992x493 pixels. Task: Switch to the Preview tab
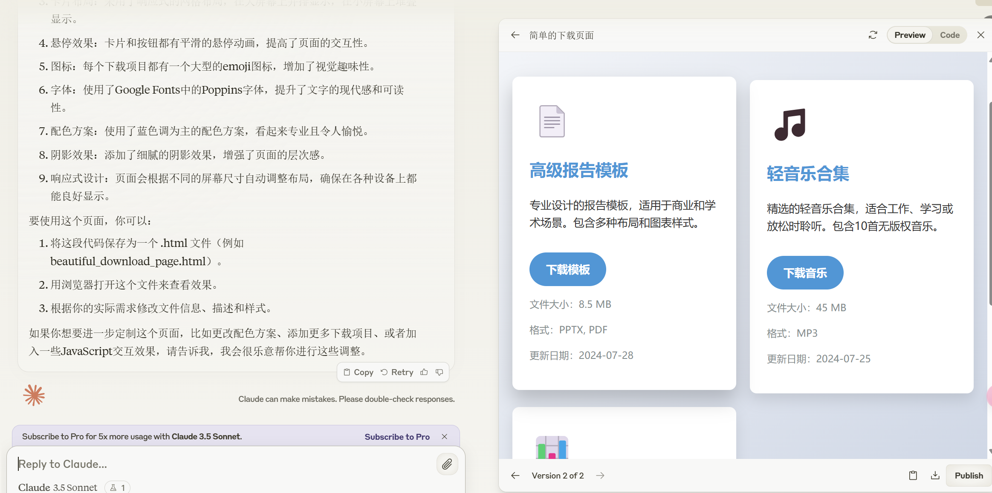tap(910, 35)
